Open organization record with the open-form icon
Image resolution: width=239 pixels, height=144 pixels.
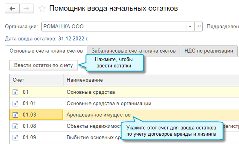199,26
